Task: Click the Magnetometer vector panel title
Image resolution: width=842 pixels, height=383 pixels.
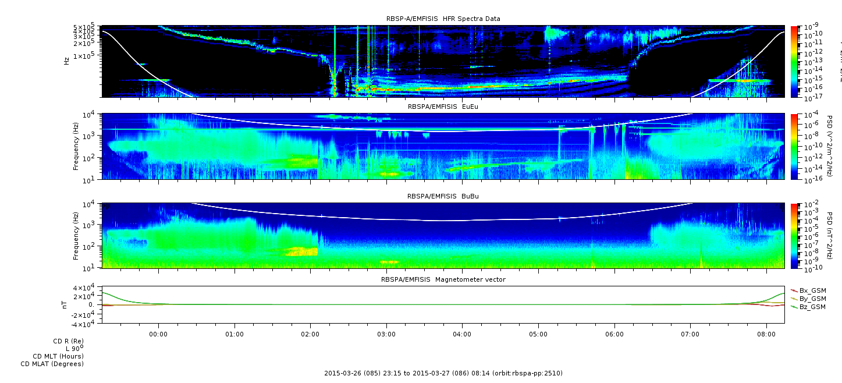Action: pos(443,279)
